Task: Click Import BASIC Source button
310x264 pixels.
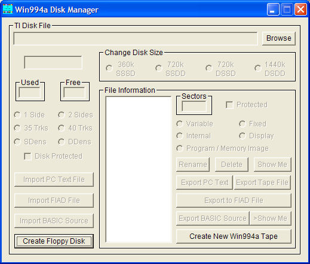Action: 54,221
